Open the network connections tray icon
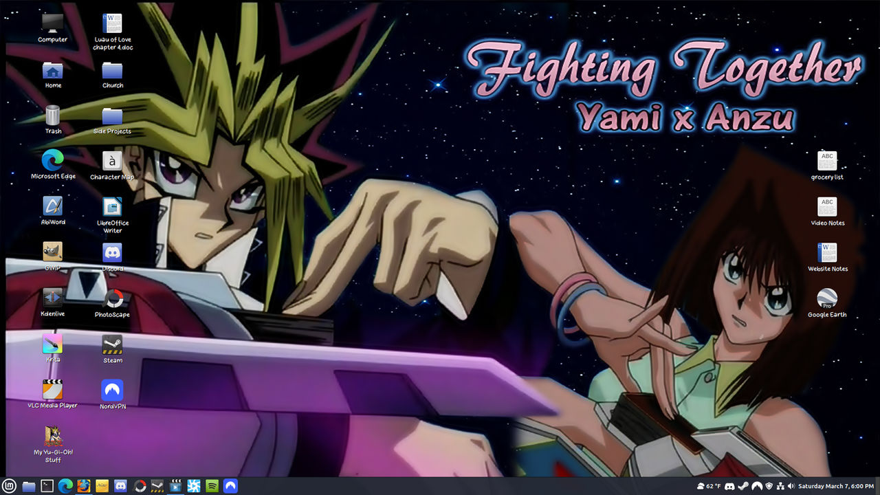880x495 pixels. click(x=780, y=486)
